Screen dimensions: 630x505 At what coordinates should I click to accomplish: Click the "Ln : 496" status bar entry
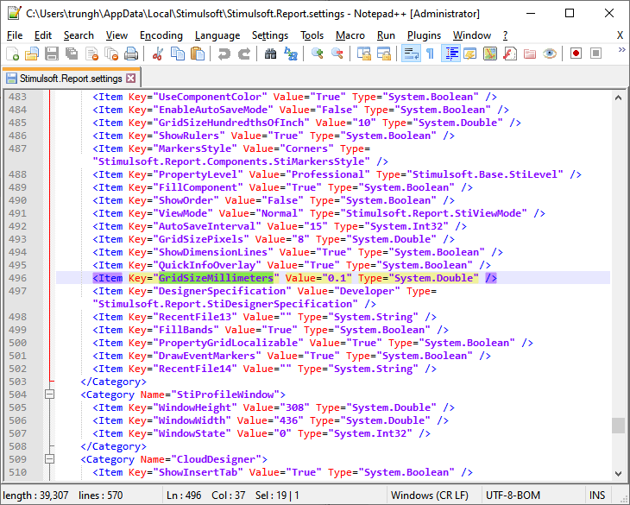tap(184, 496)
